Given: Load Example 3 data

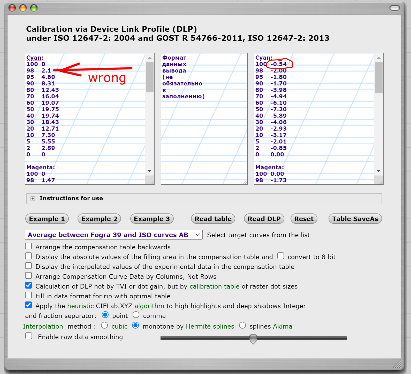Looking at the screenshot, I should (x=152, y=219).
